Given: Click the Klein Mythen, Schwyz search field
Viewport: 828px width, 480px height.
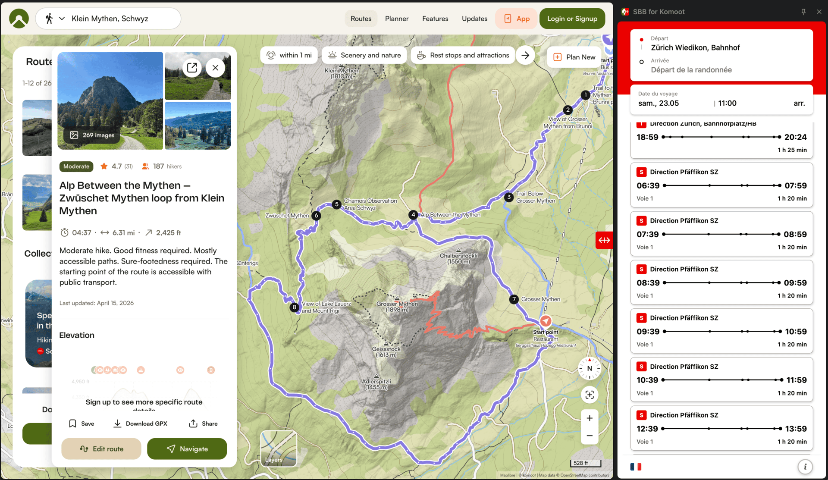Looking at the screenshot, I should (110, 19).
